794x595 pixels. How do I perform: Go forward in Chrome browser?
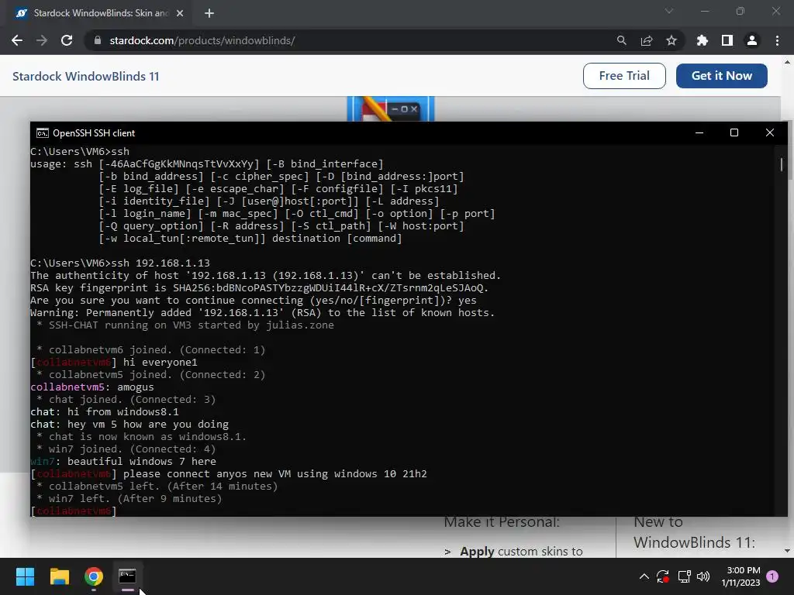pos(42,40)
